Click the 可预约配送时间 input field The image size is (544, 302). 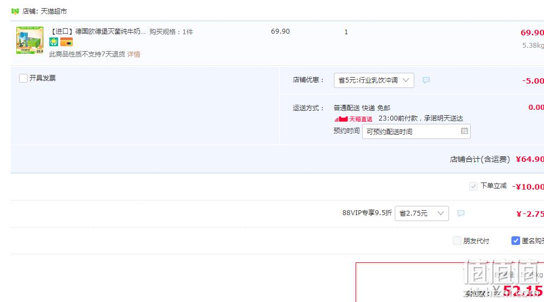[x=416, y=131]
